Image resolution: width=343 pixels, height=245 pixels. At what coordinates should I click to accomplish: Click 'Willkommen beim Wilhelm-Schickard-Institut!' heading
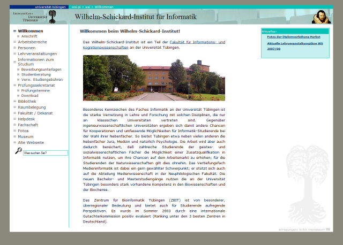[130, 31]
